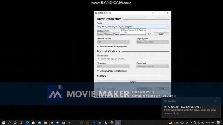Open weather moon icon in tray

171,123
